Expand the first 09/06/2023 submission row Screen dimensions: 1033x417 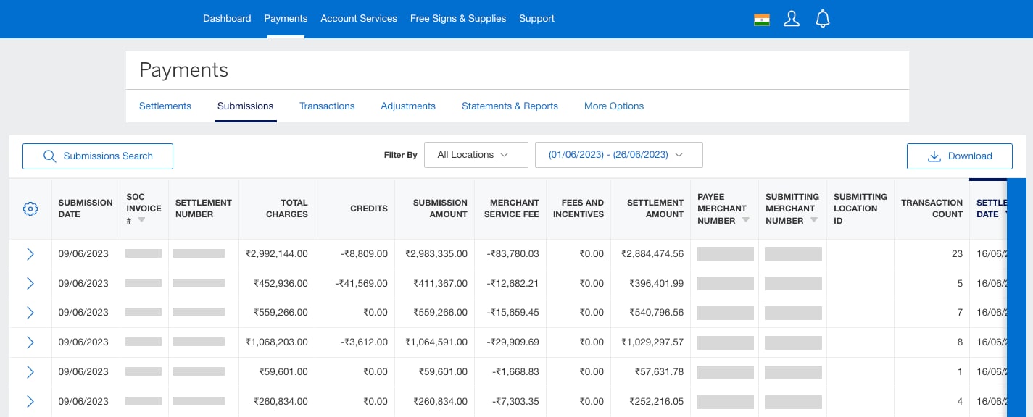30,254
